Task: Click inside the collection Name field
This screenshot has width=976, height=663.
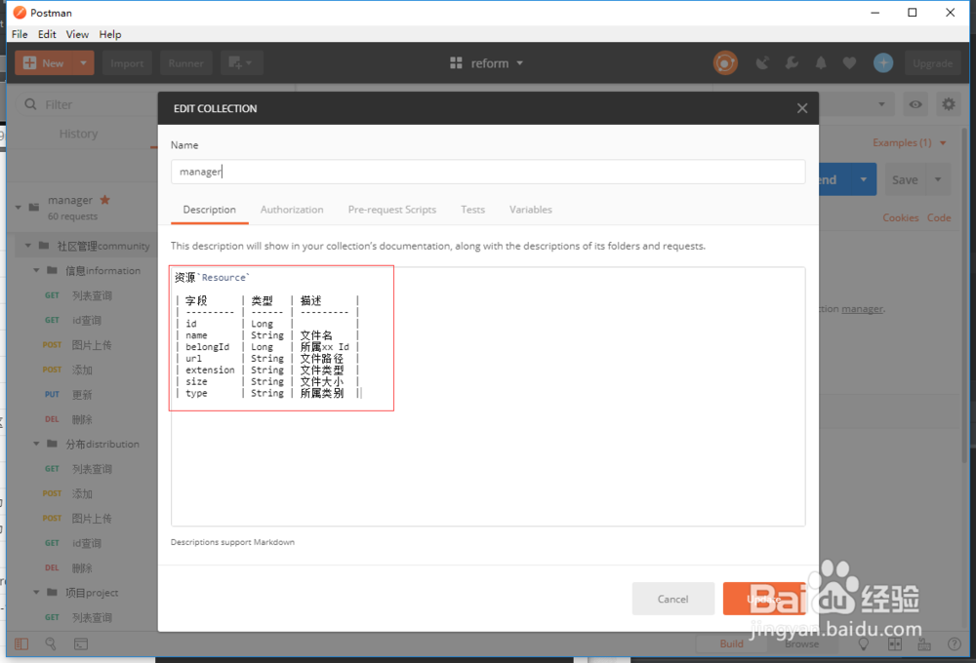Action: point(488,171)
